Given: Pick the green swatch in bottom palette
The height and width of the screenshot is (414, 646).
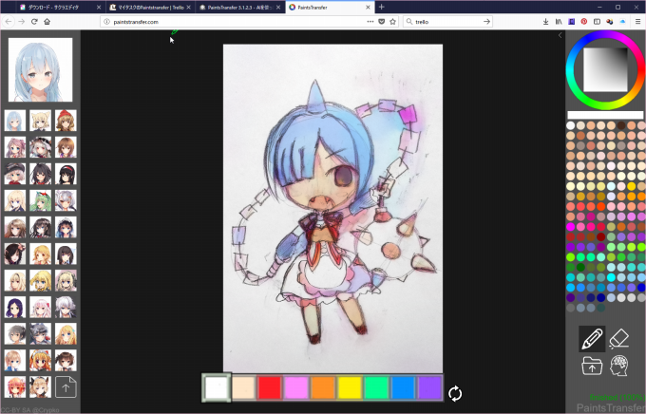Looking at the screenshot, I should tap(376, 387).
